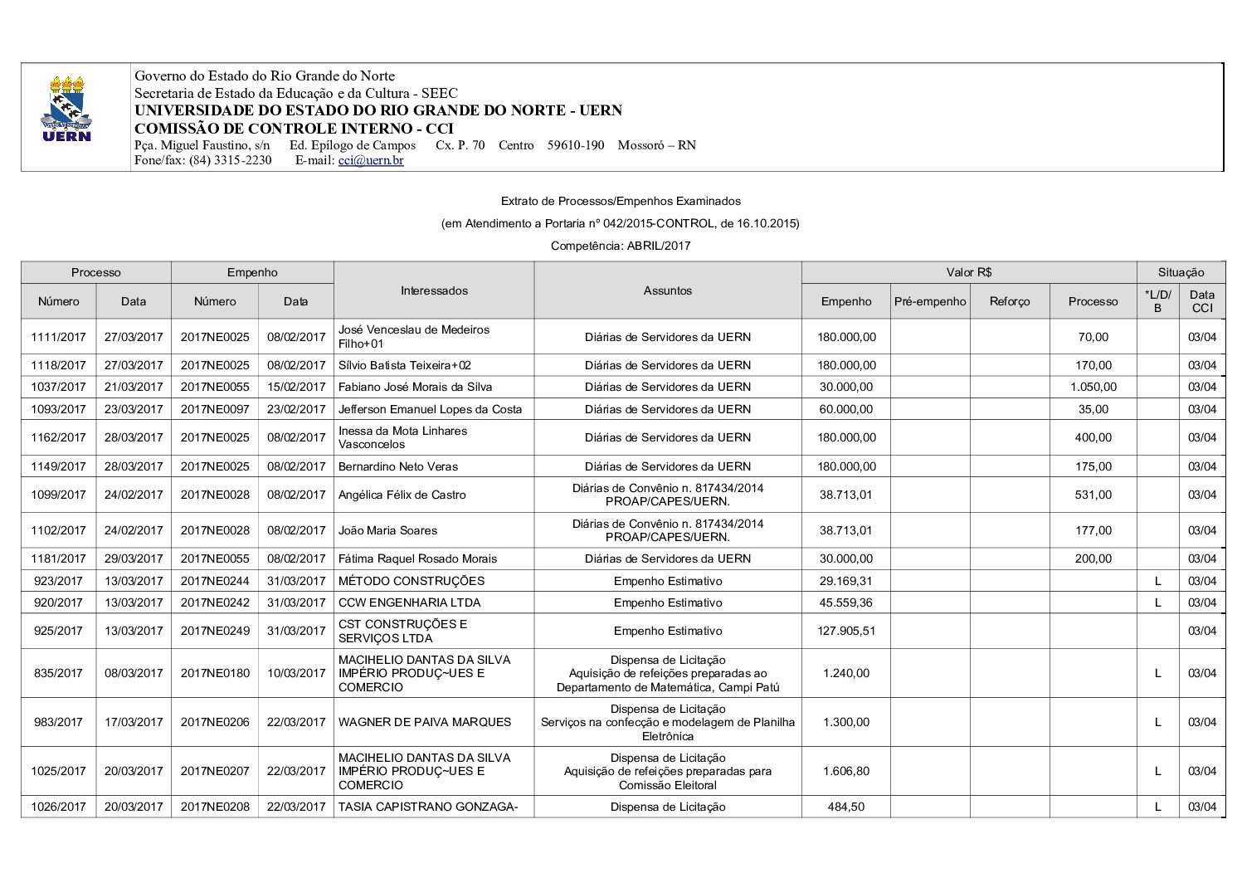The height and width of the screenshot is (878, 1242).
Task: Select process number 1099/2017
Action: click(x=58, y=495)
